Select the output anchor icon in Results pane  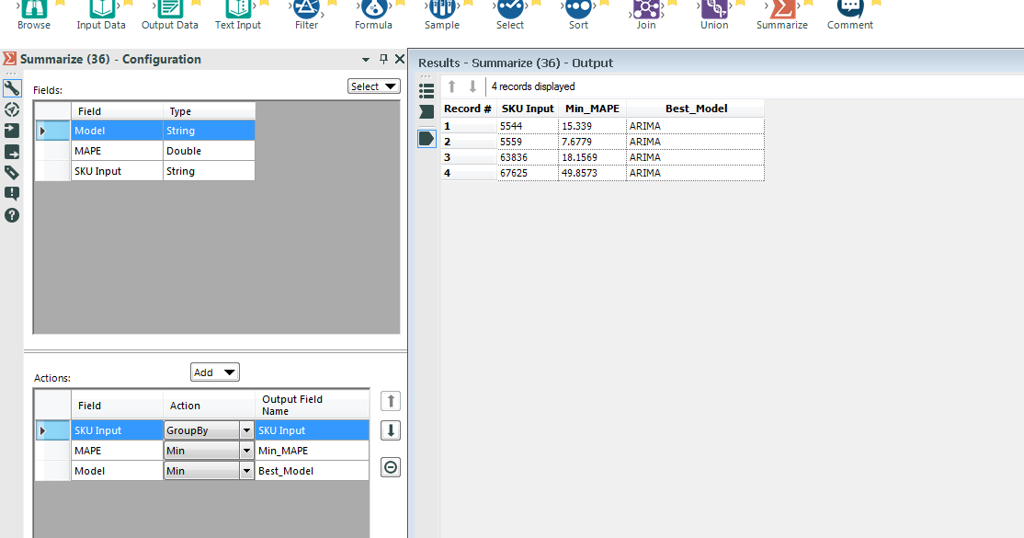point(426,138)
